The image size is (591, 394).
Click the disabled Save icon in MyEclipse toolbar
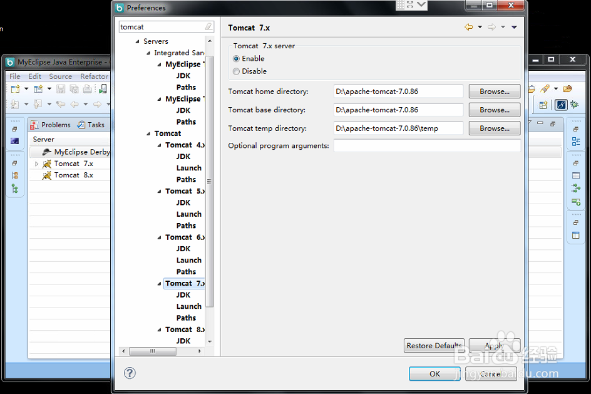pos(61,89)
